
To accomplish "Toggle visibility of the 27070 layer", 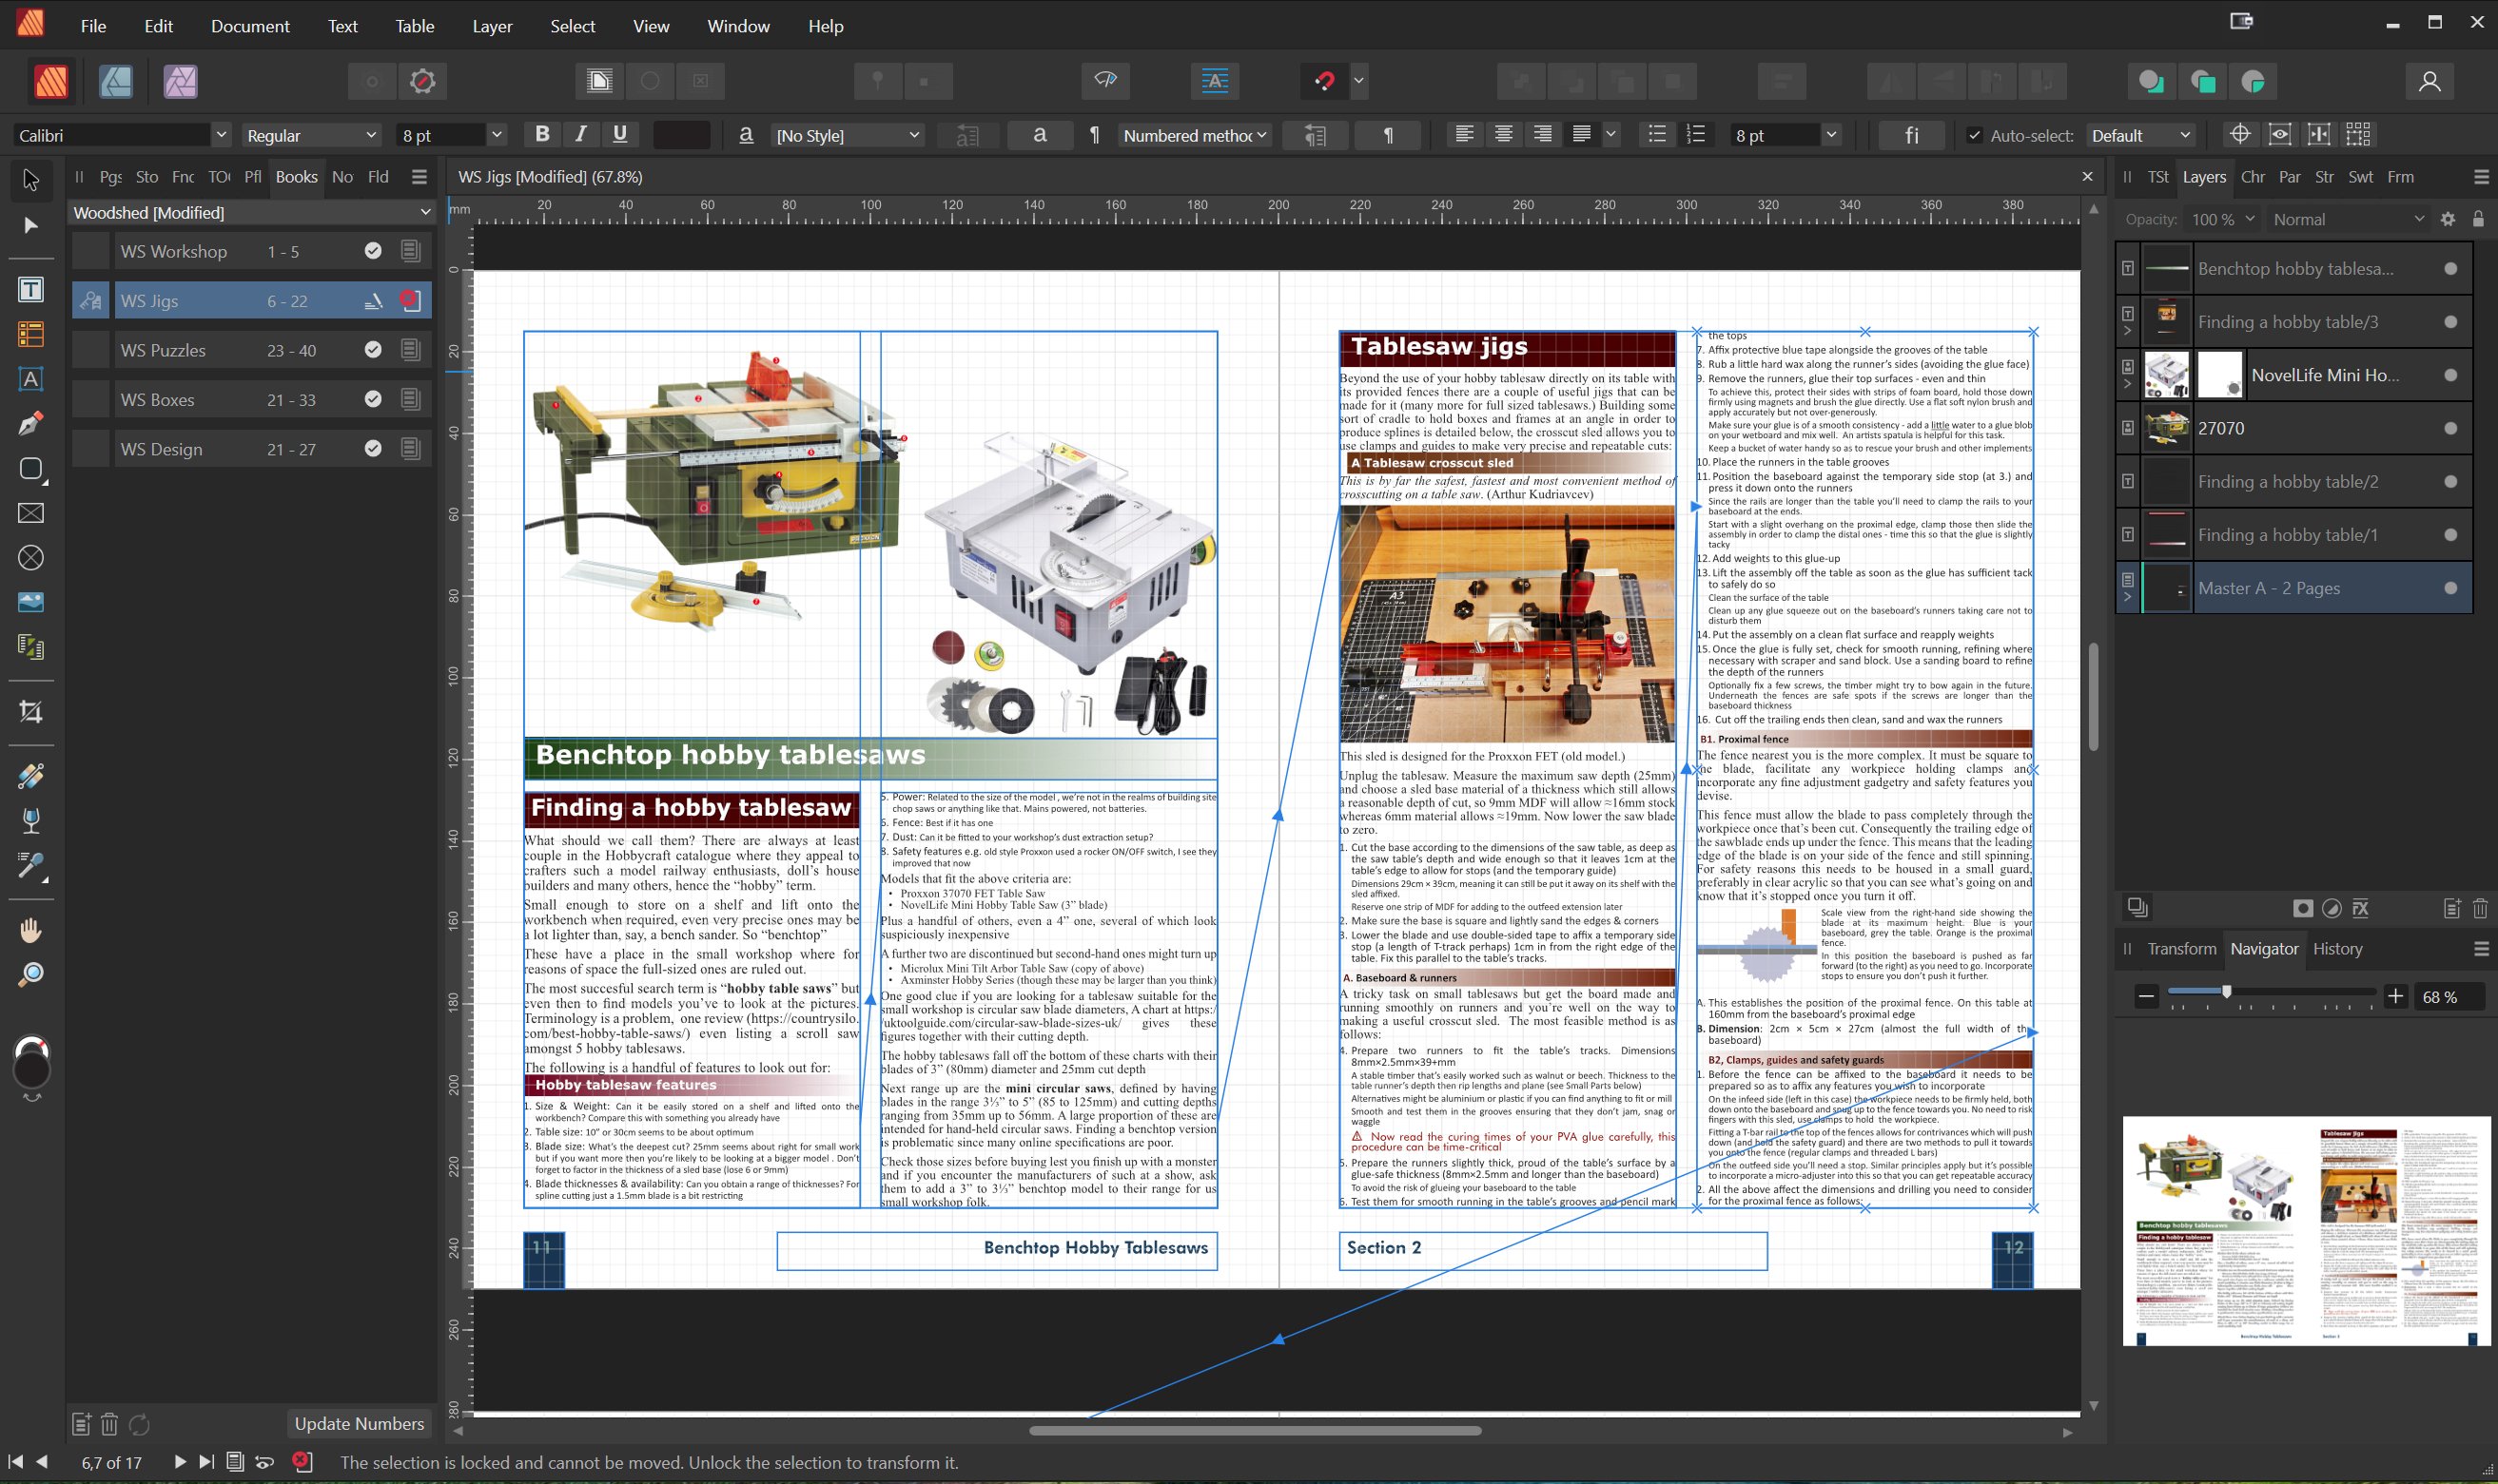I will click(x=2450, y=428).
